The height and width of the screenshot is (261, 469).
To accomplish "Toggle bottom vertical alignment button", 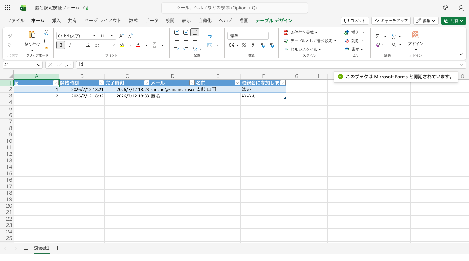I will 195,32.
